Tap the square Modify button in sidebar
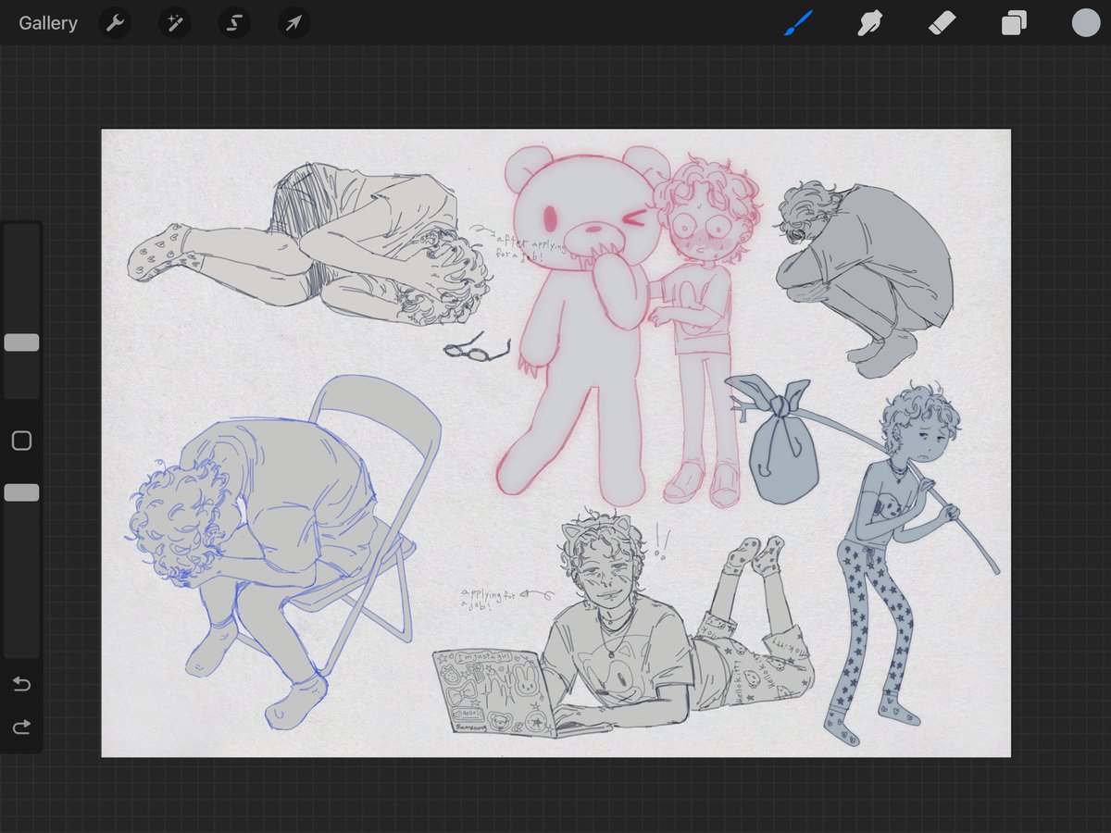Image resolution: width=1111 pixels, height=833 pixels. pos(21,441)
